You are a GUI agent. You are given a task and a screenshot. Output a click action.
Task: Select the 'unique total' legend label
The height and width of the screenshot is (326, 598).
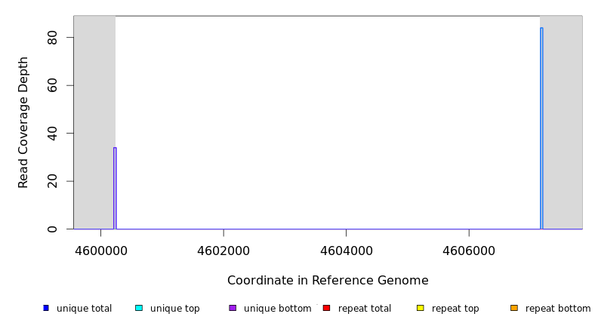84,309
